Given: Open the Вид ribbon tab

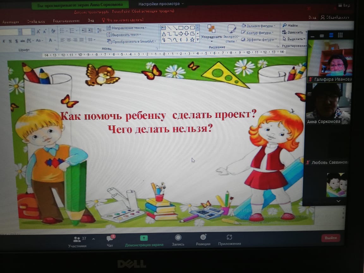Looking at the screenshot, I should point(91,21).
